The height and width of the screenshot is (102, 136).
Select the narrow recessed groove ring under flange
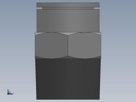pyautogui.click(x=68, y=8)
